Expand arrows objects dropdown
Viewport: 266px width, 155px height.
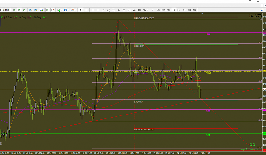point(147,10)
